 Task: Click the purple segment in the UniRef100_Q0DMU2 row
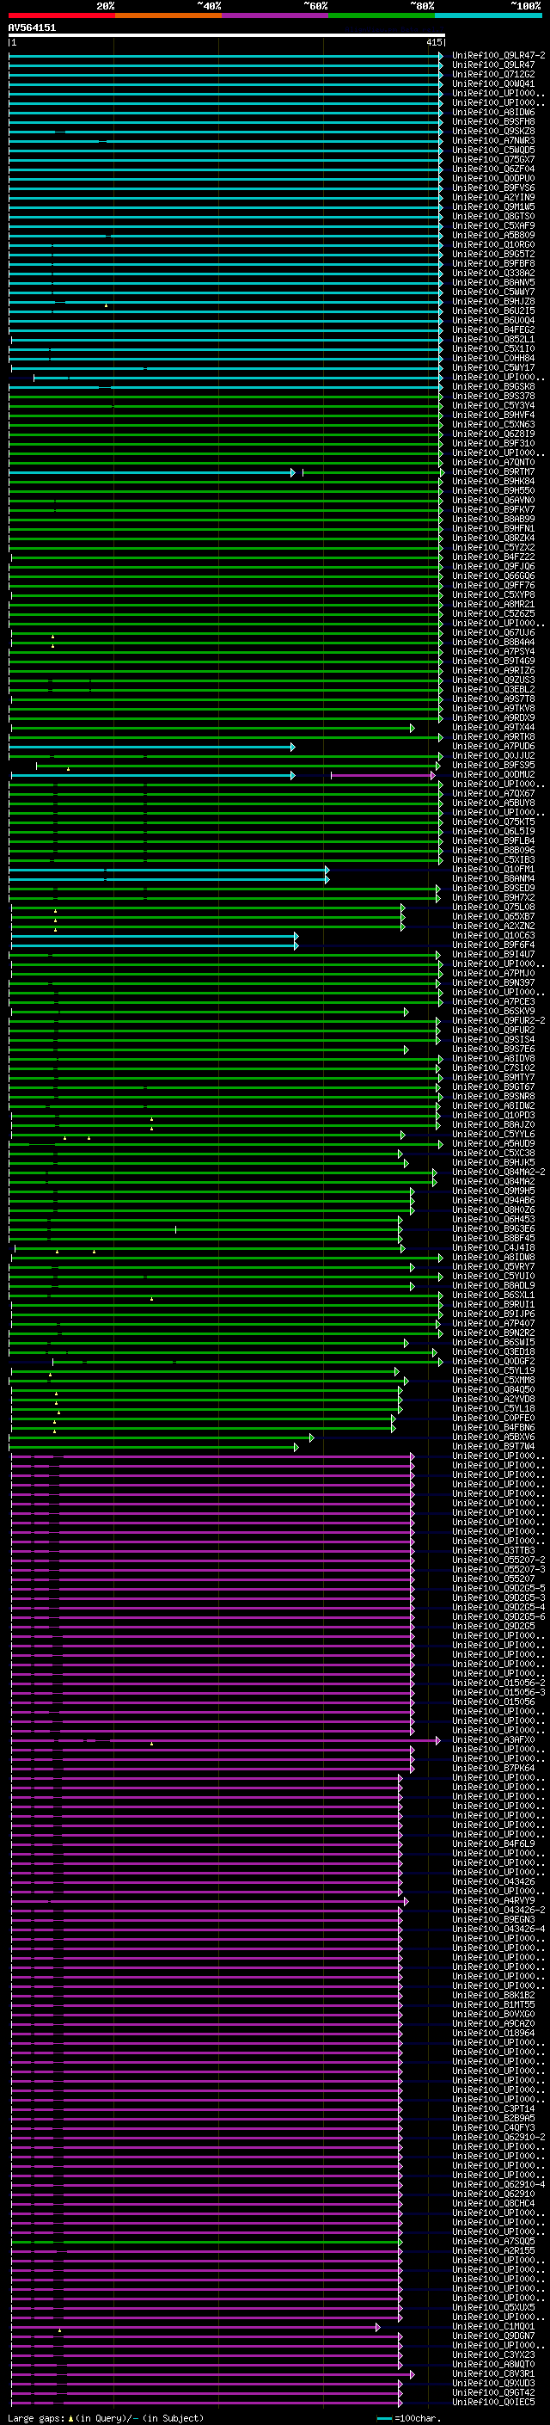click(382, 776)
